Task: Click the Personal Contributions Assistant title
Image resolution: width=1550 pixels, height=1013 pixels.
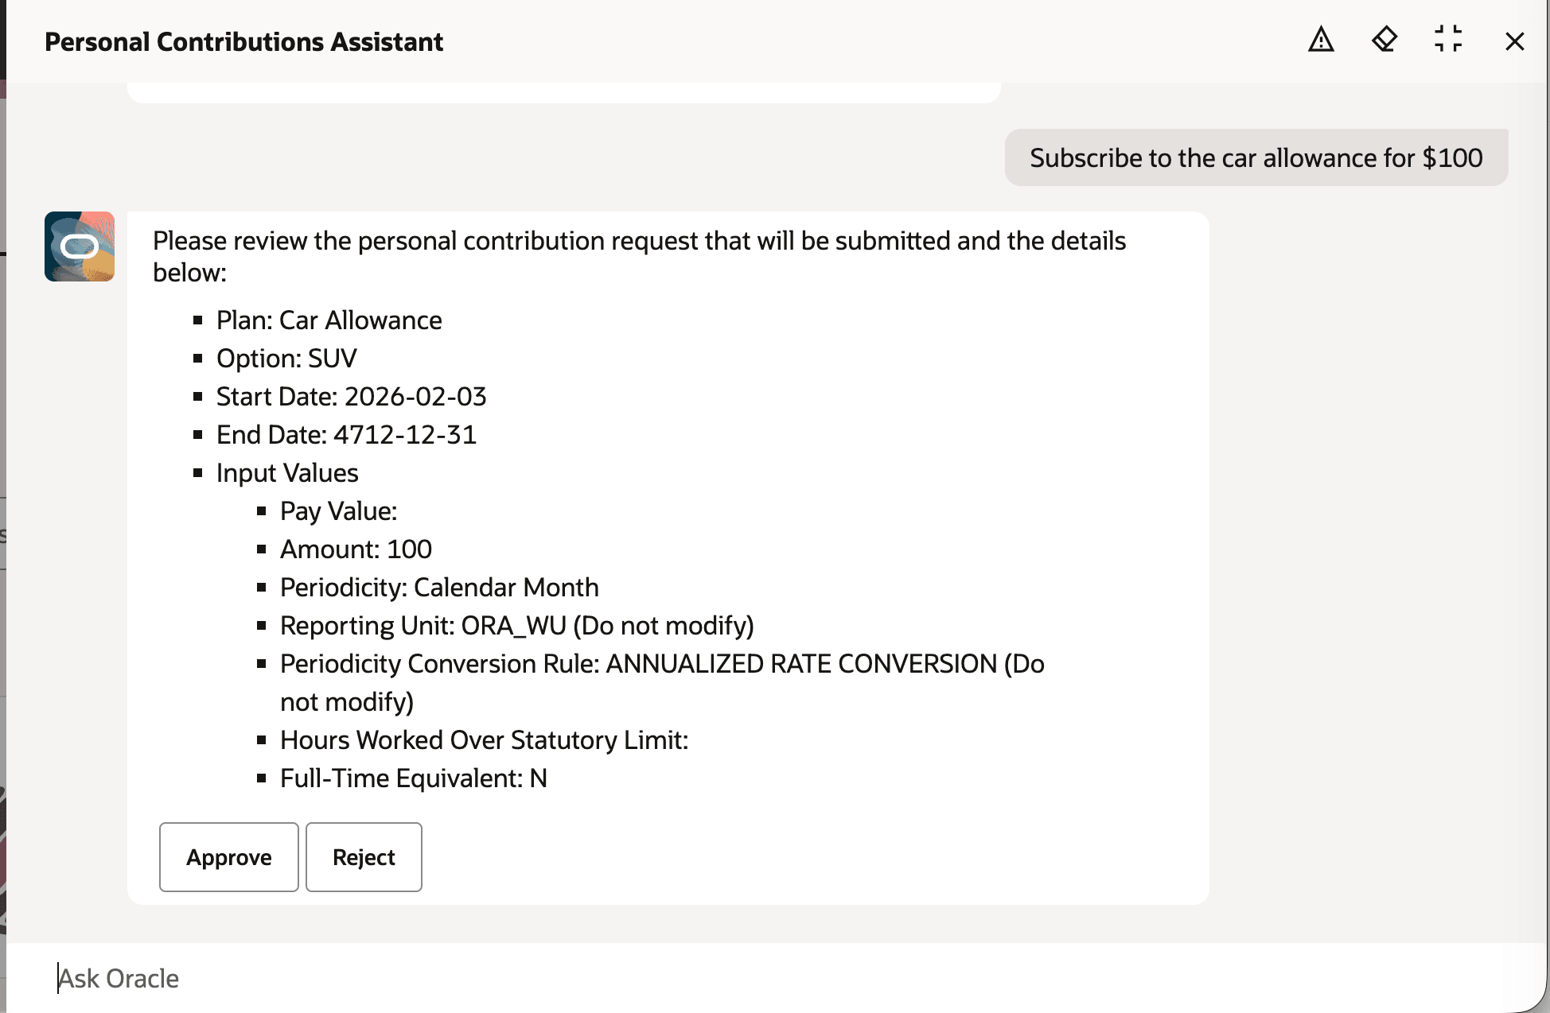Action: [x=243, y=41]
